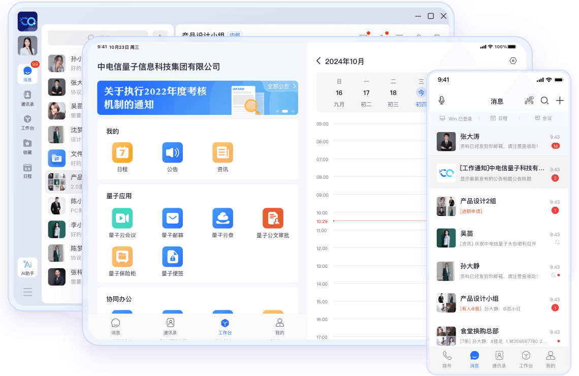Tap the plus icon beside search on phone
Screen dimensions: 579x376
(560, 101)
